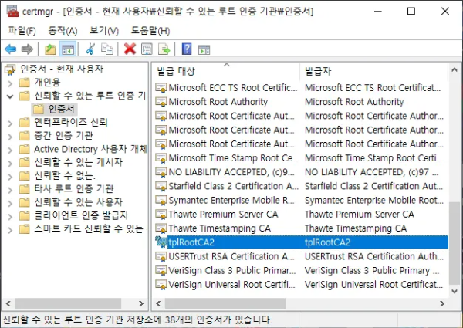Sort by 발급 대상 column header
This screenshot has width=463, height=328.
coord(226,71)
